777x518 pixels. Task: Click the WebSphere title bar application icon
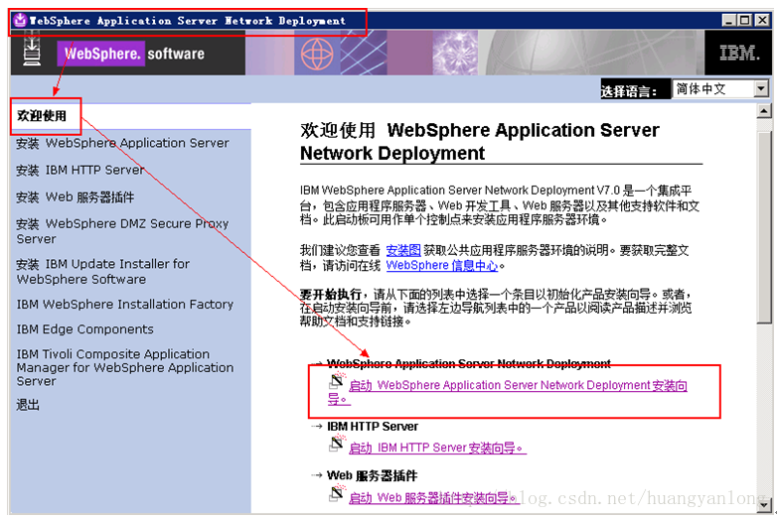tap(20, 20)
